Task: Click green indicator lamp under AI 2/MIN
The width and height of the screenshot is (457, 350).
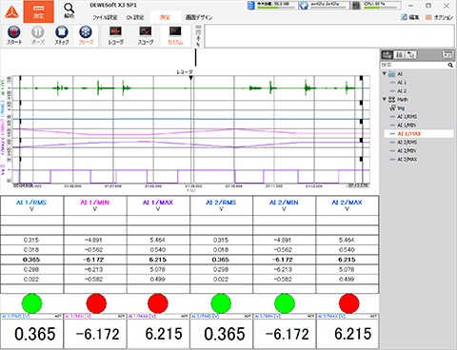Action: [x=285, y=303]
